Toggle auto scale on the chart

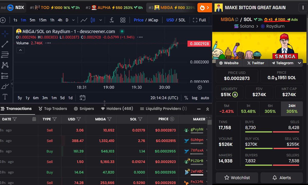pos(205,98)
